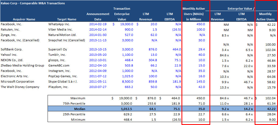Click the date '2014-02-19'
The width and height of the screenshot is (278, 125).
click(x=98, y=24)
